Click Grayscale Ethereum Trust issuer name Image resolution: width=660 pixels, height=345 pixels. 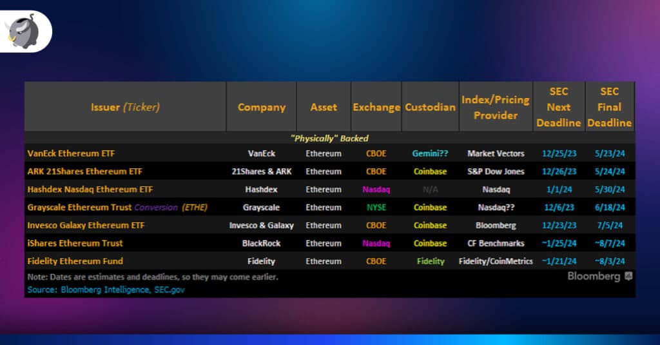click(x=79, y=207)
